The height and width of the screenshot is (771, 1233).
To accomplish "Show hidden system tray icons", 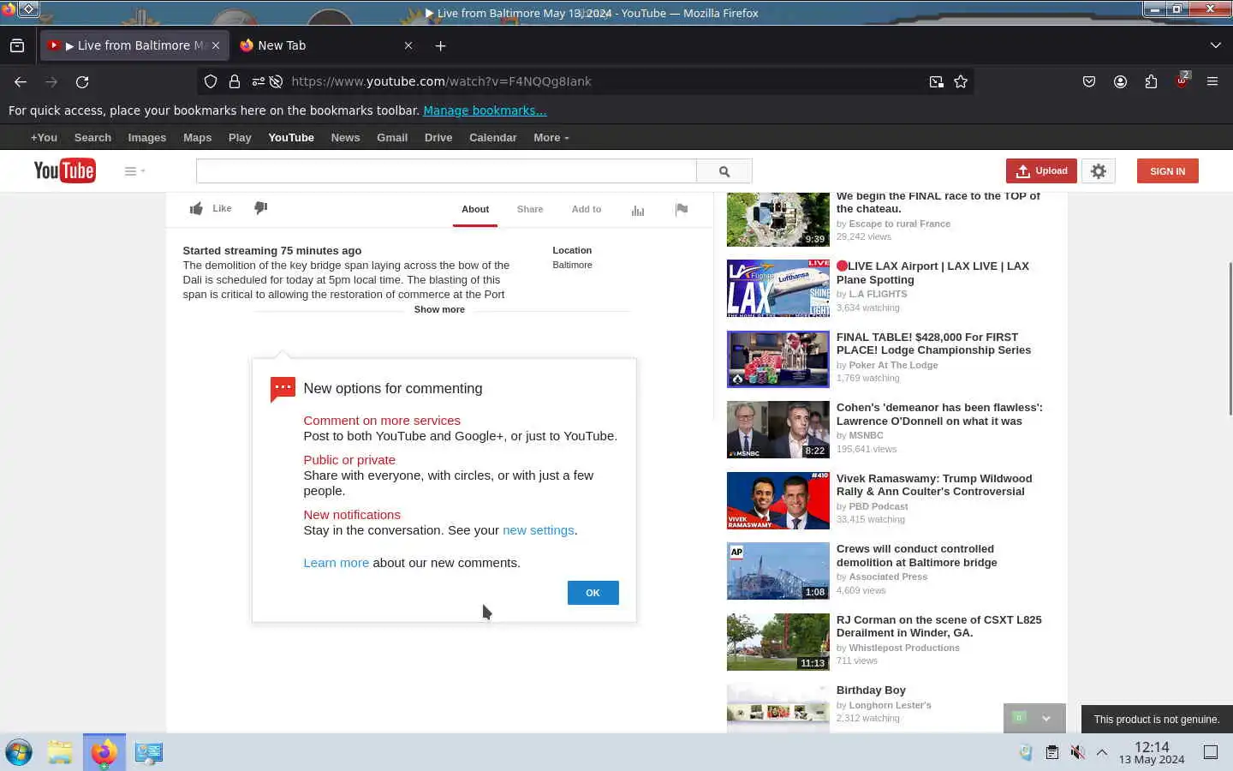I will click(x=1102, y=752).
